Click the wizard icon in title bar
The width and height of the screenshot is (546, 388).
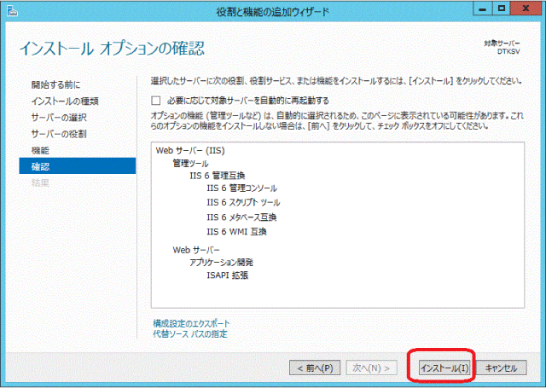pyautogui.click(x=12, y=11)
